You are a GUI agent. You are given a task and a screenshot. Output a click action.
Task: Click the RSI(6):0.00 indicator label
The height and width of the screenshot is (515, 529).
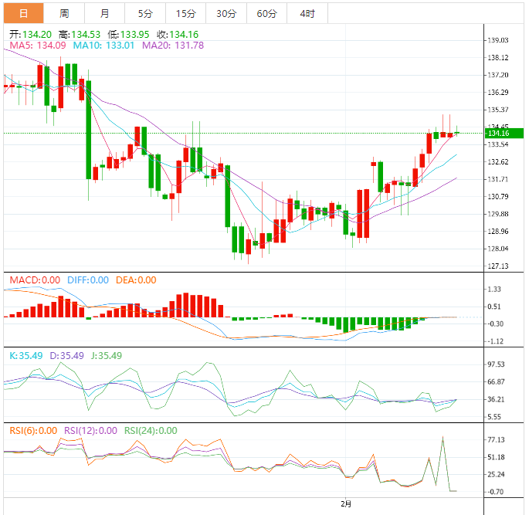tap(33, 431)
